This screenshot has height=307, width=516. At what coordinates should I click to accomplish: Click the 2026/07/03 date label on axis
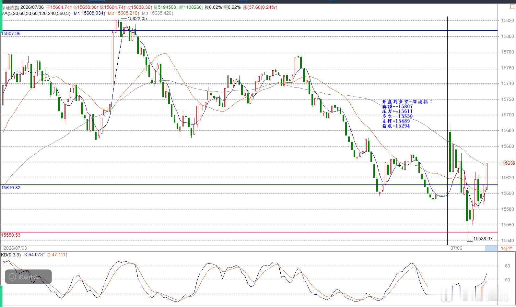tap(15, 248)
